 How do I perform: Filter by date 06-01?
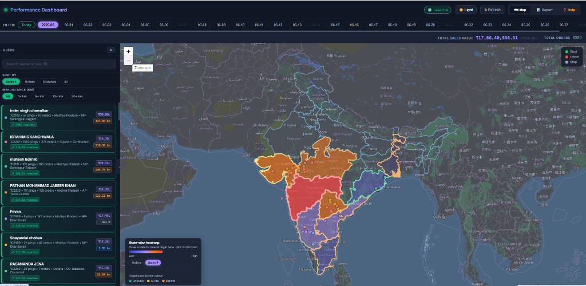69,25
